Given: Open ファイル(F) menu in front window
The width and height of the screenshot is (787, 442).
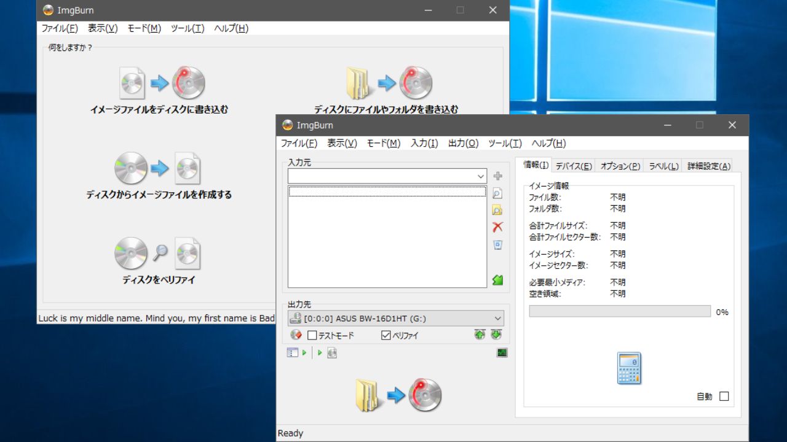Looking at the screenshot, I should pos(299,143).
